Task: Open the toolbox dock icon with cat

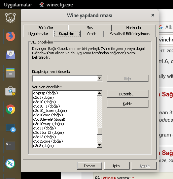Action: point(10,91)
